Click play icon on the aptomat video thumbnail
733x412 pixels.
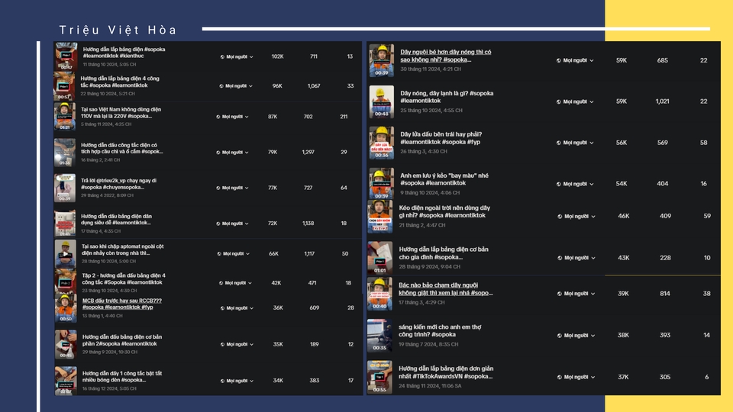point(66,253)
